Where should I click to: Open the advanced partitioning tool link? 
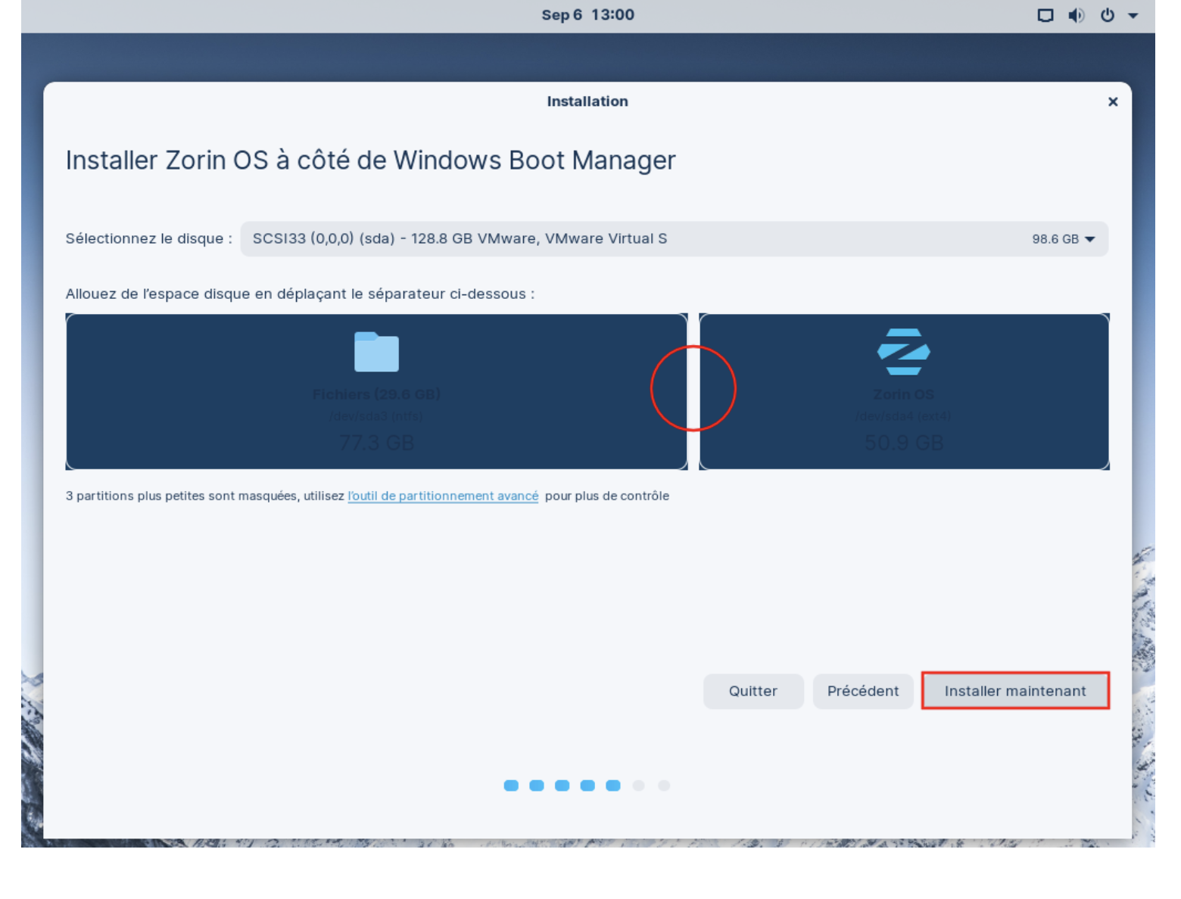click(x=443, y=496)
